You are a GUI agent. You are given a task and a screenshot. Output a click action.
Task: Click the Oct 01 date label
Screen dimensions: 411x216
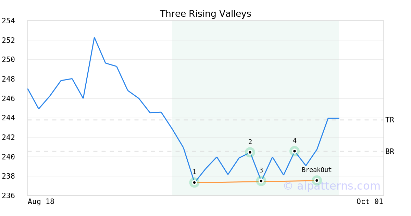point(370,202)
